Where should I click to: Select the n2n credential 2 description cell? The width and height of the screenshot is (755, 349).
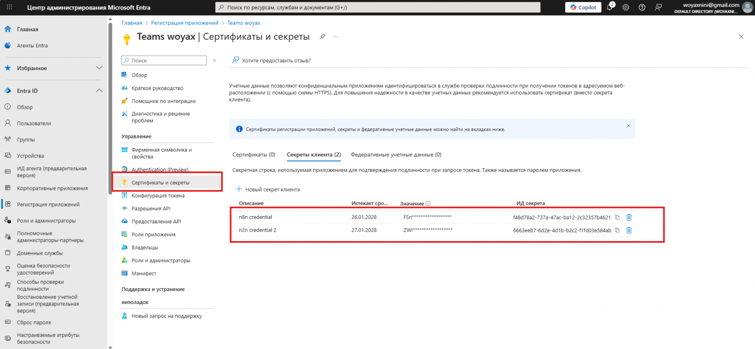coord(257,230)
